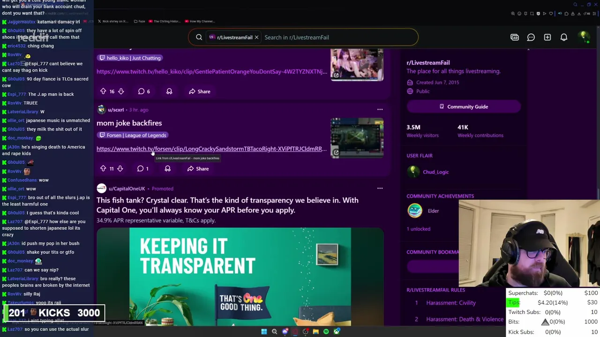
Task: Open the 1 unlocked achievements link
Action: [x=418, y=229]
